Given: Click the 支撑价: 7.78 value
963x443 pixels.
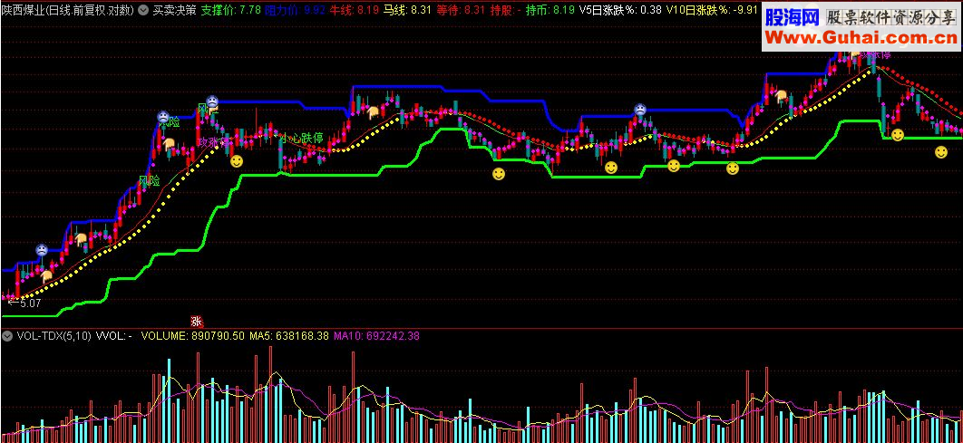Looking at the screenshot, I should (x=231, y=10).
